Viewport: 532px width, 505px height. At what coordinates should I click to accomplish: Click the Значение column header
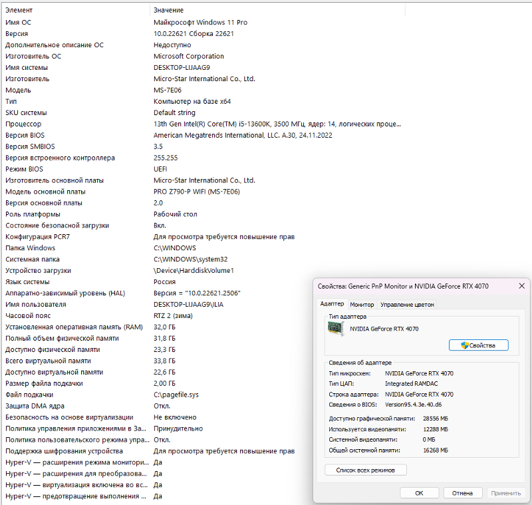(277, 10)
